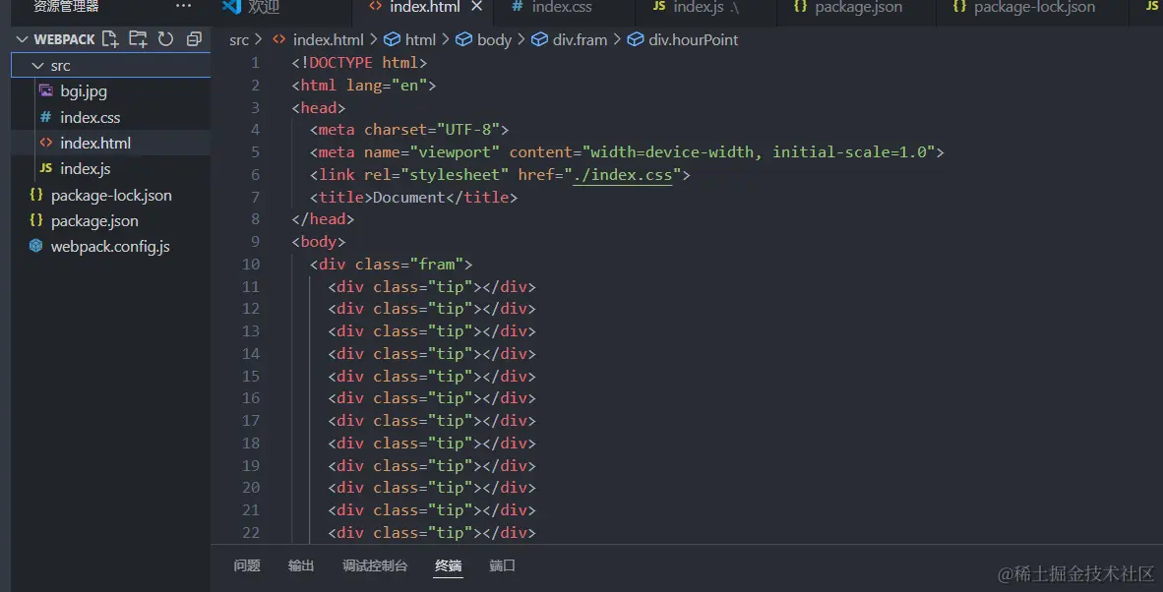Open package.json in the file tree
Image resolution: width=1163 pixels, height=592 pixels.
point(110,221)
